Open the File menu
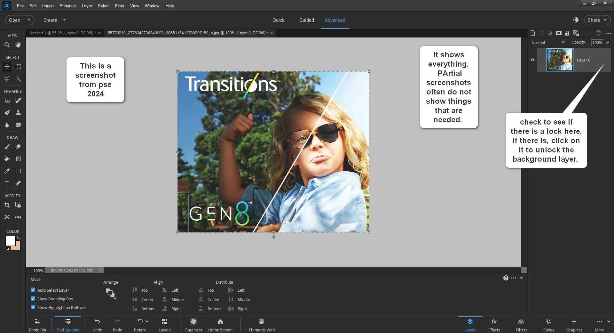 point(20,6)
